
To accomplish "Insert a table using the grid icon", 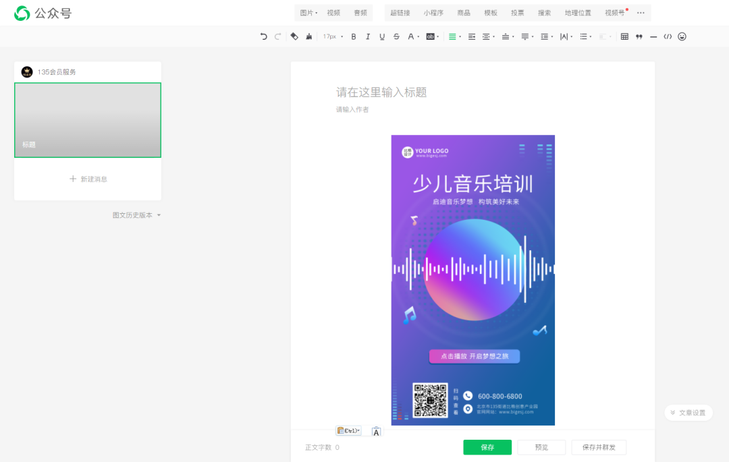I will pyautogui.click(x=624, y=36).
